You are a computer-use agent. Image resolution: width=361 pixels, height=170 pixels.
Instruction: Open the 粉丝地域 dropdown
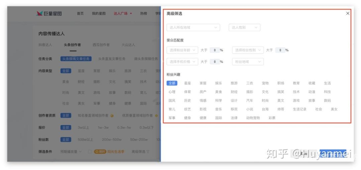pos(248,62)
